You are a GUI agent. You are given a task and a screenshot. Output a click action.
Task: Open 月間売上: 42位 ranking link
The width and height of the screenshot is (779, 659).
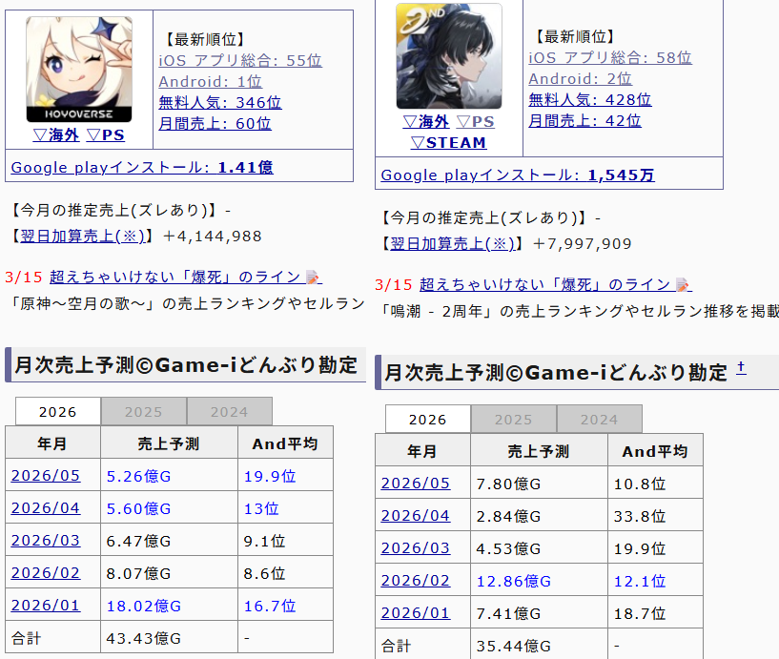coord(584,120)
